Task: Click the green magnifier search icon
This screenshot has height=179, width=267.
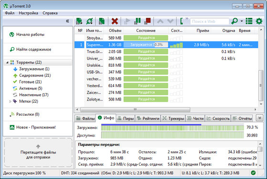Action: 235,21
